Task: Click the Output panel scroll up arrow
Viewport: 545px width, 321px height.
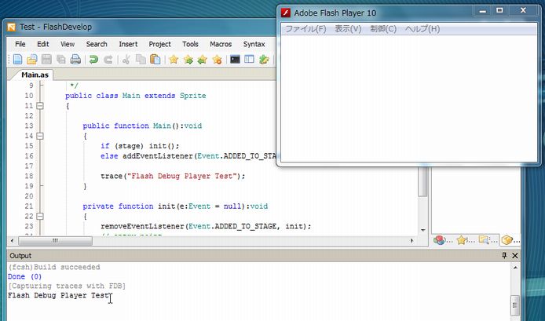Action: click(515, 268)
